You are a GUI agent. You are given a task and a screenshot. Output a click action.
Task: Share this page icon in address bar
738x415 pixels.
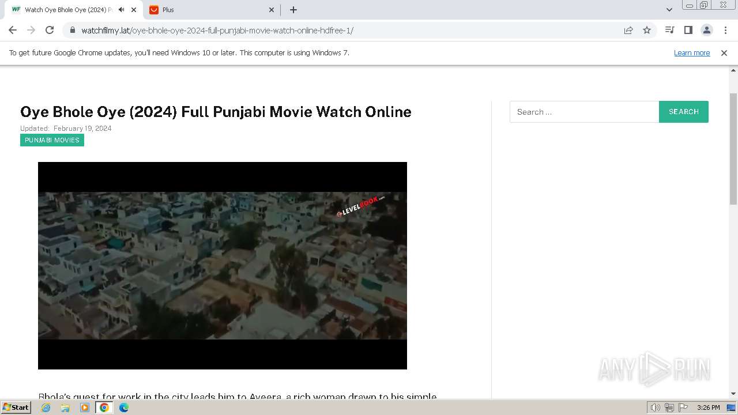point(628,30)
